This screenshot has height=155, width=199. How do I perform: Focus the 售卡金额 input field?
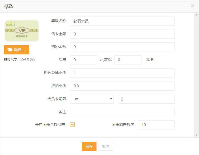pyautogui.click(x=122, y=34)
